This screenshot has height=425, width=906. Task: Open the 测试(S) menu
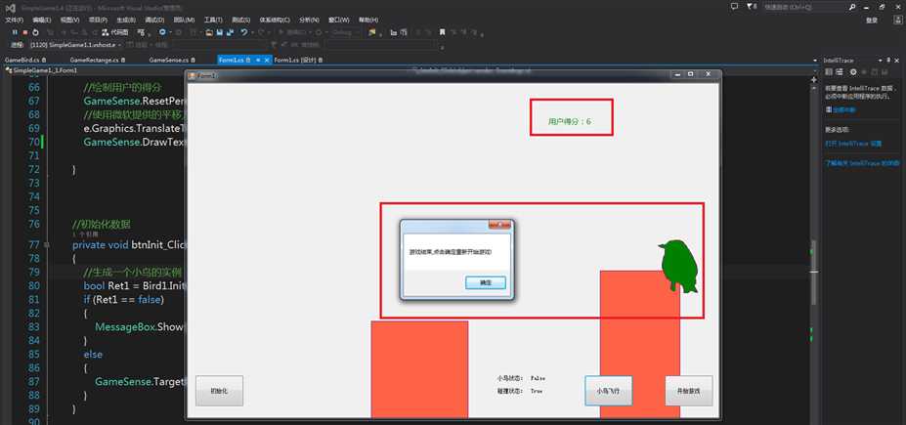click(x=241, y=20)
